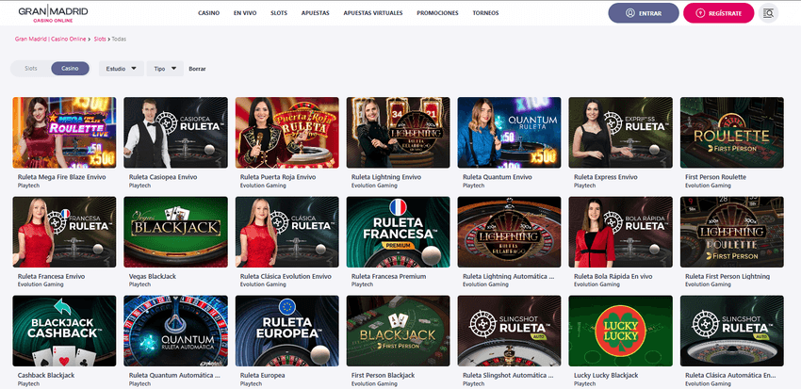This screenshot has width=801, height=389.
Task: Open the CASINO menu item
Action: [x=209, y=13]
